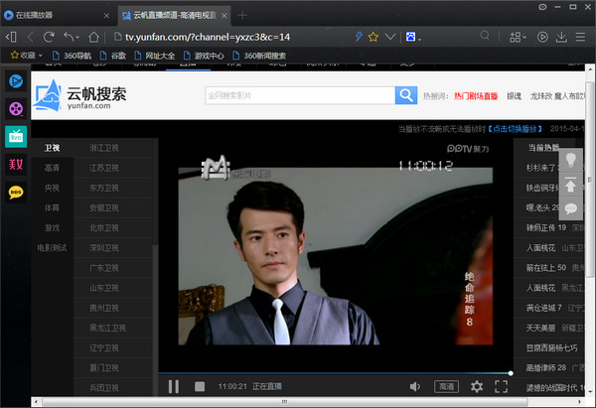596x408 pixels.
Task: Open the feedback chat bubble icon
Action: pyautogui.click(x=571, y=208)
